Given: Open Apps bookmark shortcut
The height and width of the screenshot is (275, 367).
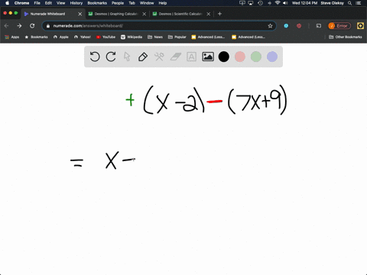Looking at the screenshot, I should pos(12,37).
